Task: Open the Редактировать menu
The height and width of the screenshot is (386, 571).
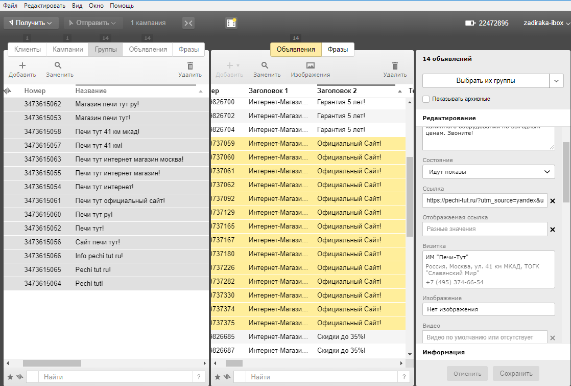Action: pyautogui.click(x=44, y=6)
